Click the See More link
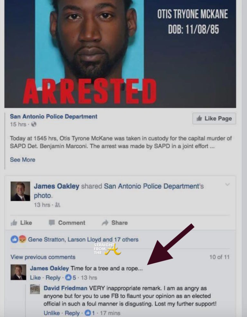 point(23,160)
